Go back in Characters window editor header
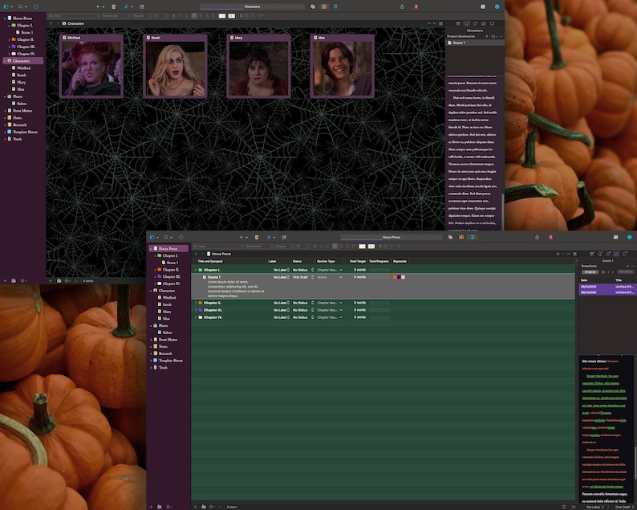Viewport: 637px width, 510px height. tap(51, 23)
